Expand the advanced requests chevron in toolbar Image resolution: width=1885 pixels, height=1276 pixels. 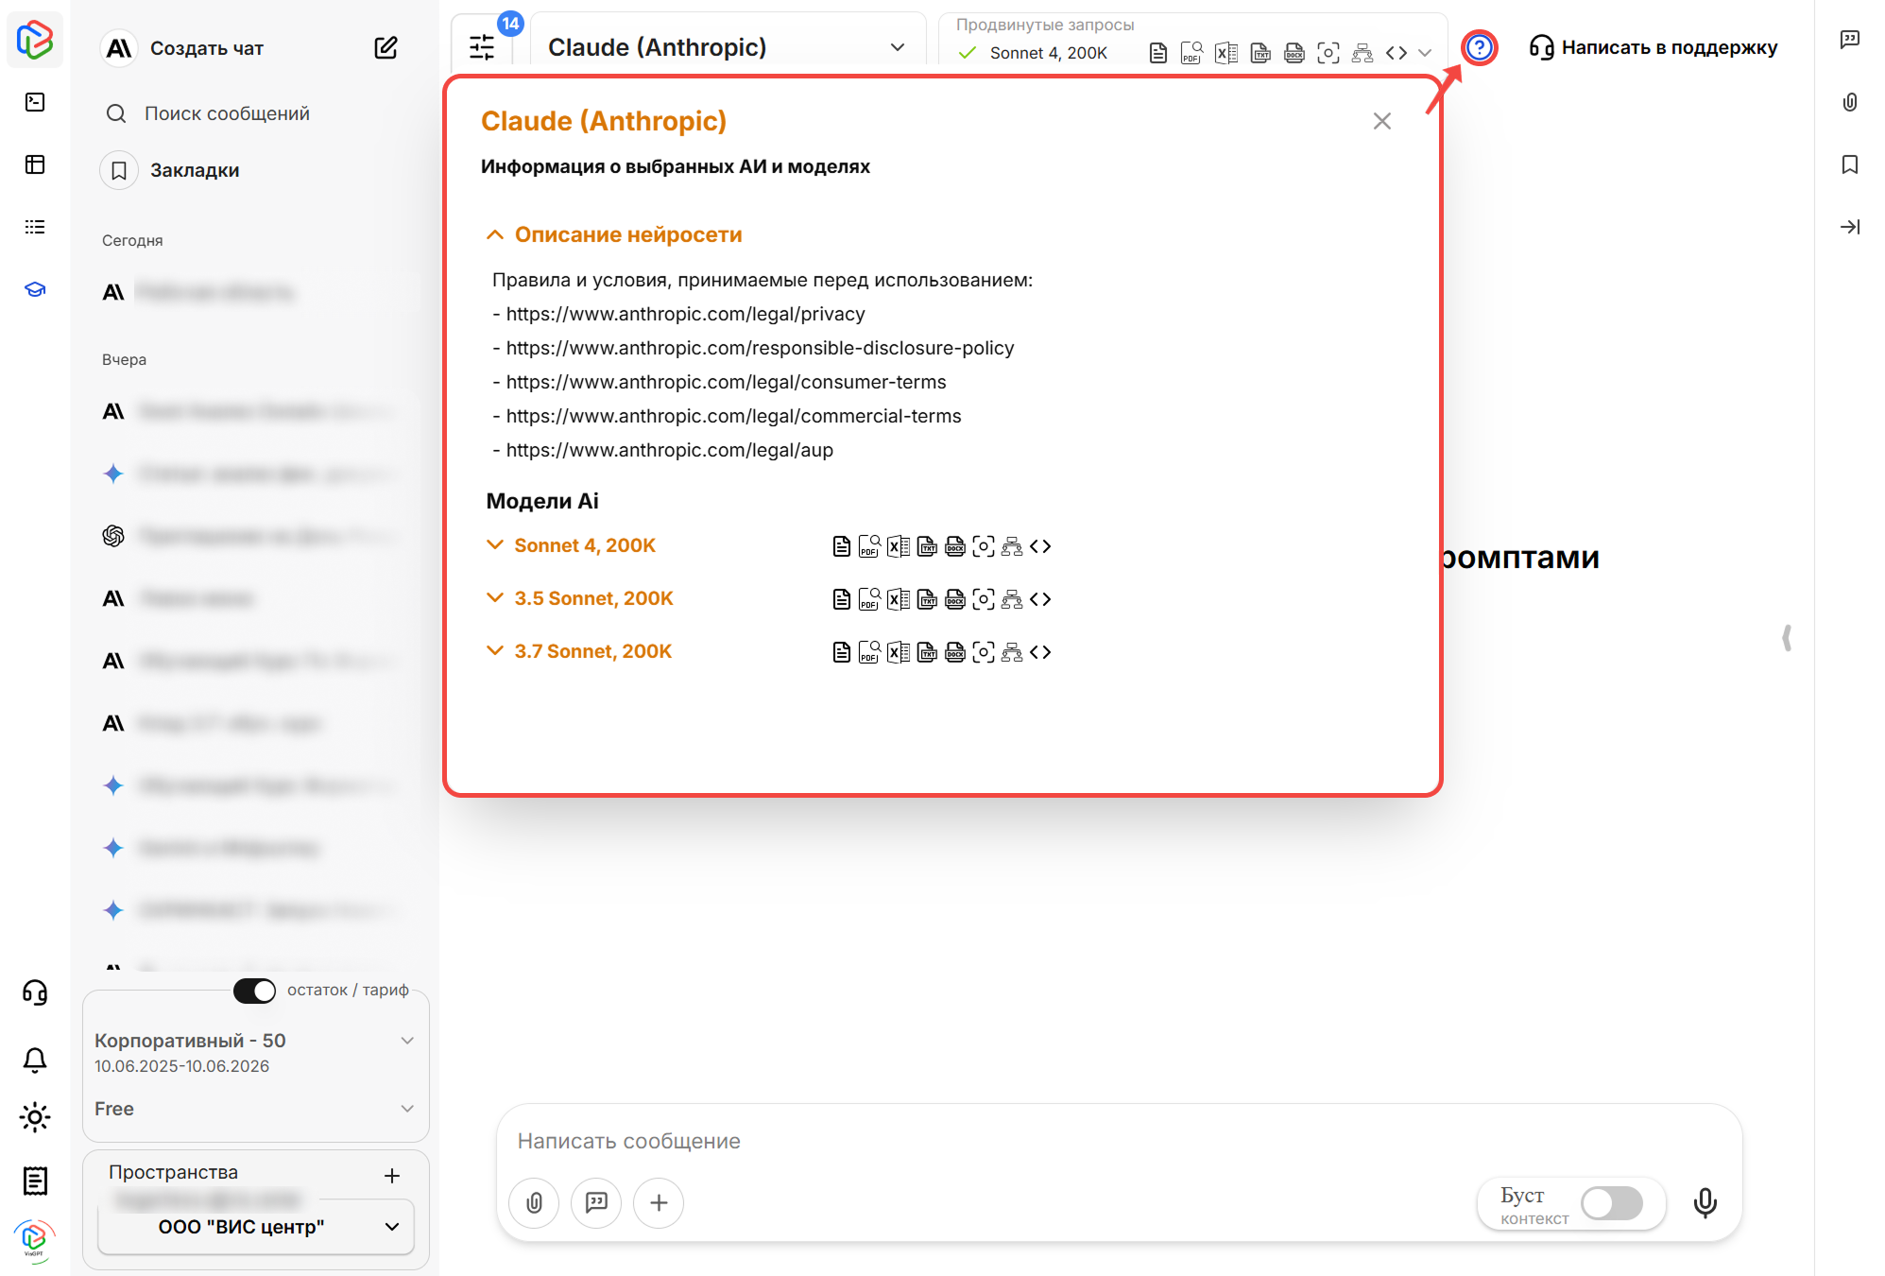tap(1425, 53)
